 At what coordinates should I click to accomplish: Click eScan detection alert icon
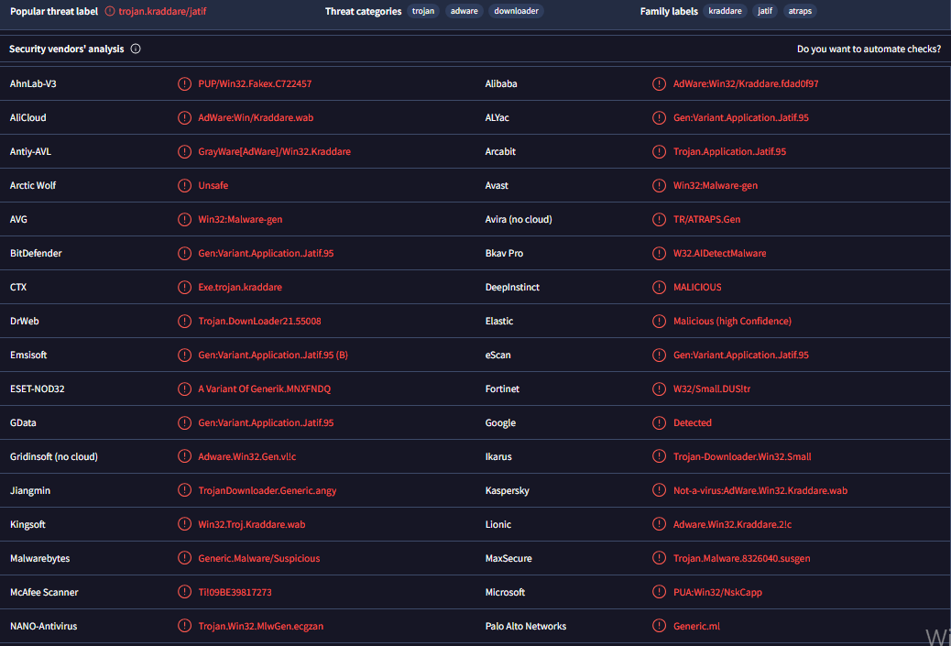[x=660, y=356]
